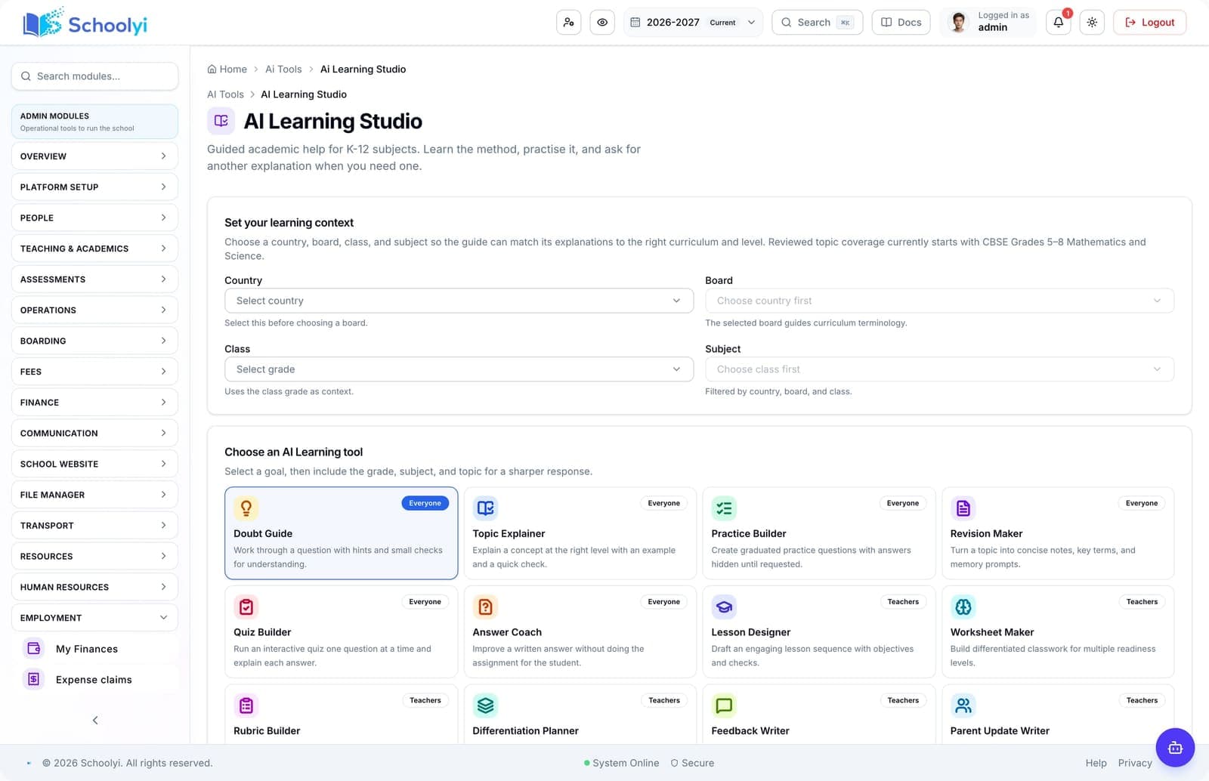
Task: Open the user role switcher icon
Action: [569, 23]
